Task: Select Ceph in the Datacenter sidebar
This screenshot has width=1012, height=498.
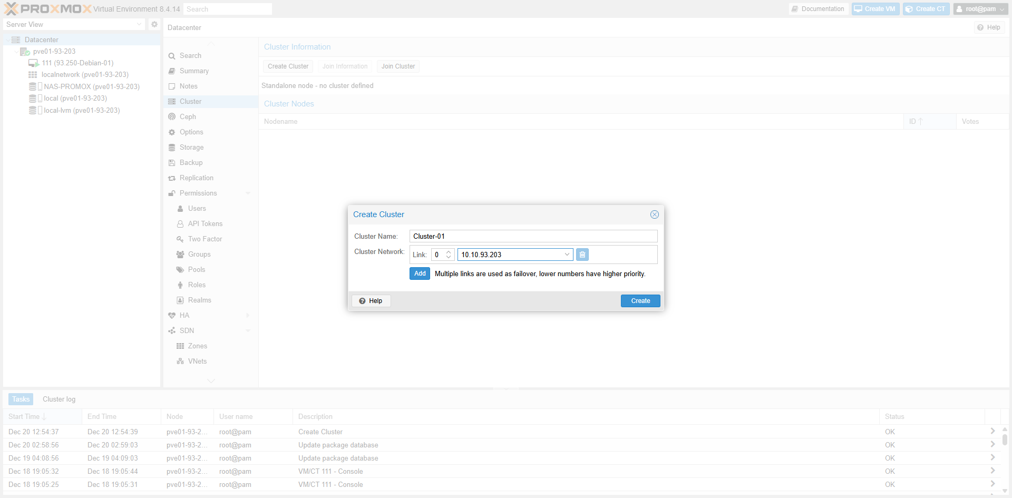Action: coord(188,116)
